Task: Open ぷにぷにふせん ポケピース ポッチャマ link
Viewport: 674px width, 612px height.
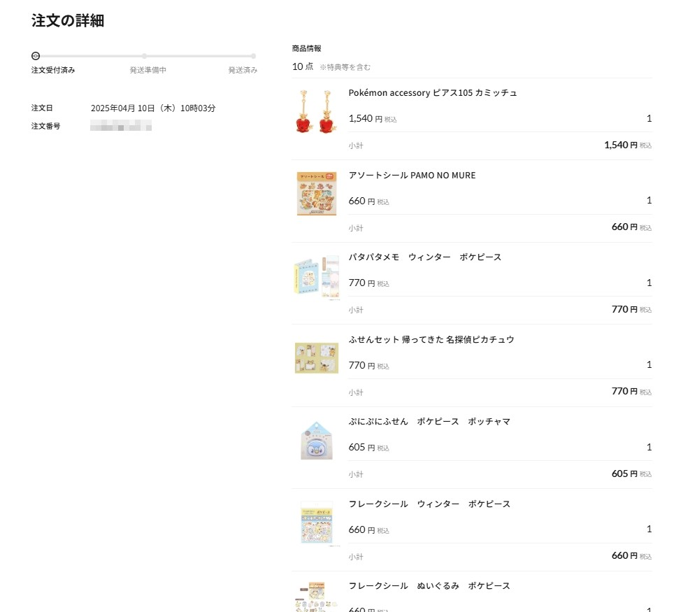Action: pos(429,422)
